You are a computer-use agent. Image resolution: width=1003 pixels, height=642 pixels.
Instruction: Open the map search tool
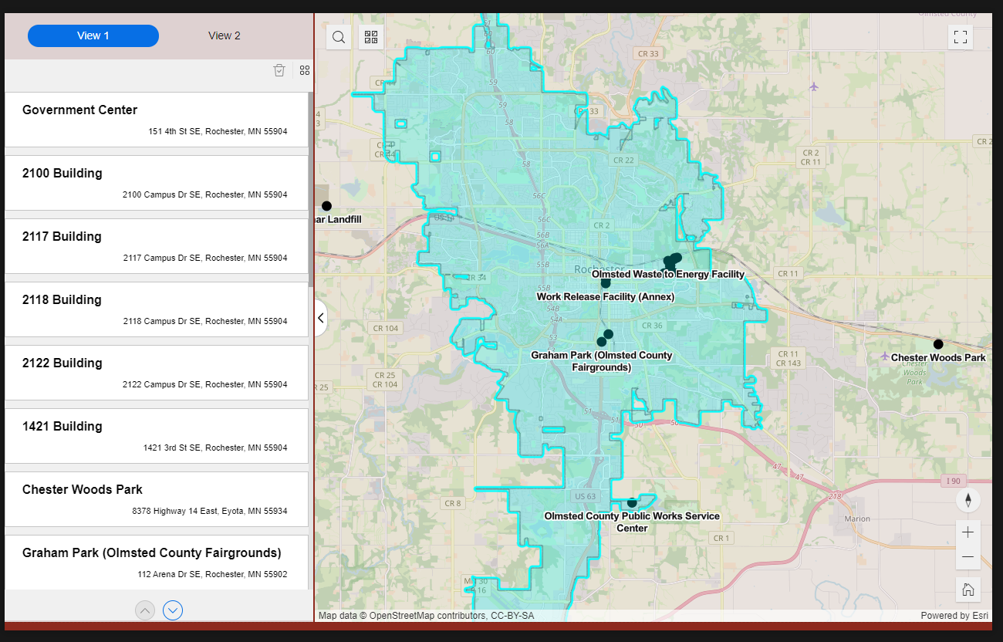click(x=338, y=36)
